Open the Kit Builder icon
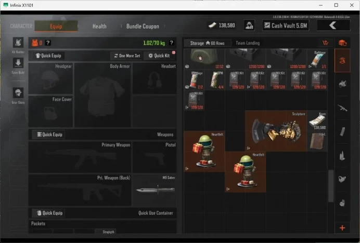The image size is (360, 243). pyautogui.click(x=18, y=43)
